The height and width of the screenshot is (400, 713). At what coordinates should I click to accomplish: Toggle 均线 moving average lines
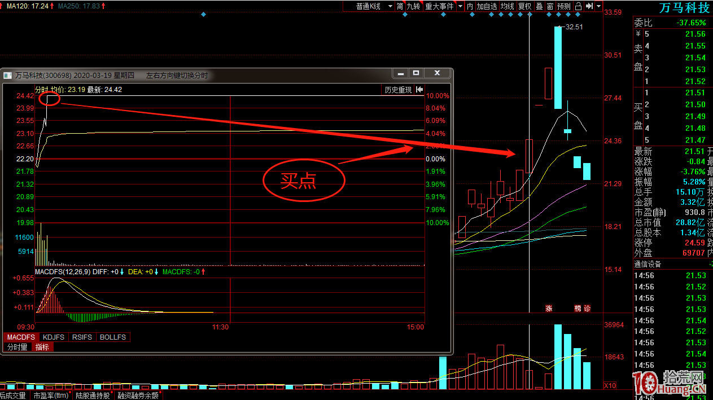[508, 6]
